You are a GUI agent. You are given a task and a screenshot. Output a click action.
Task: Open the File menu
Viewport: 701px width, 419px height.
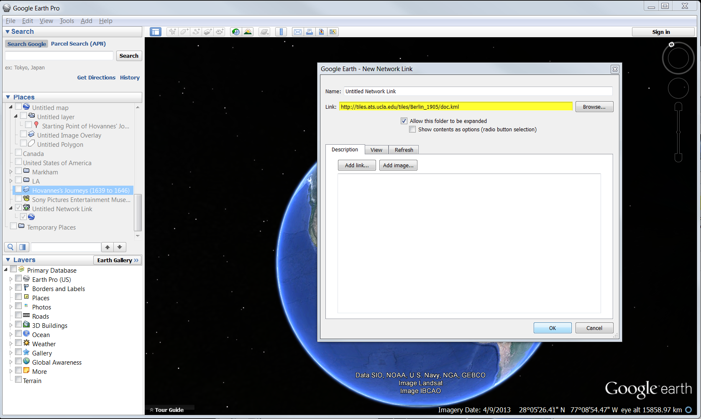[x=10, y=21]
